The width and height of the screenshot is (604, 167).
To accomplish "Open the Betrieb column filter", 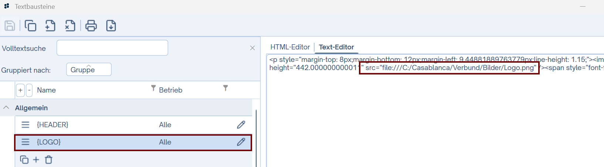I will 225,88.
